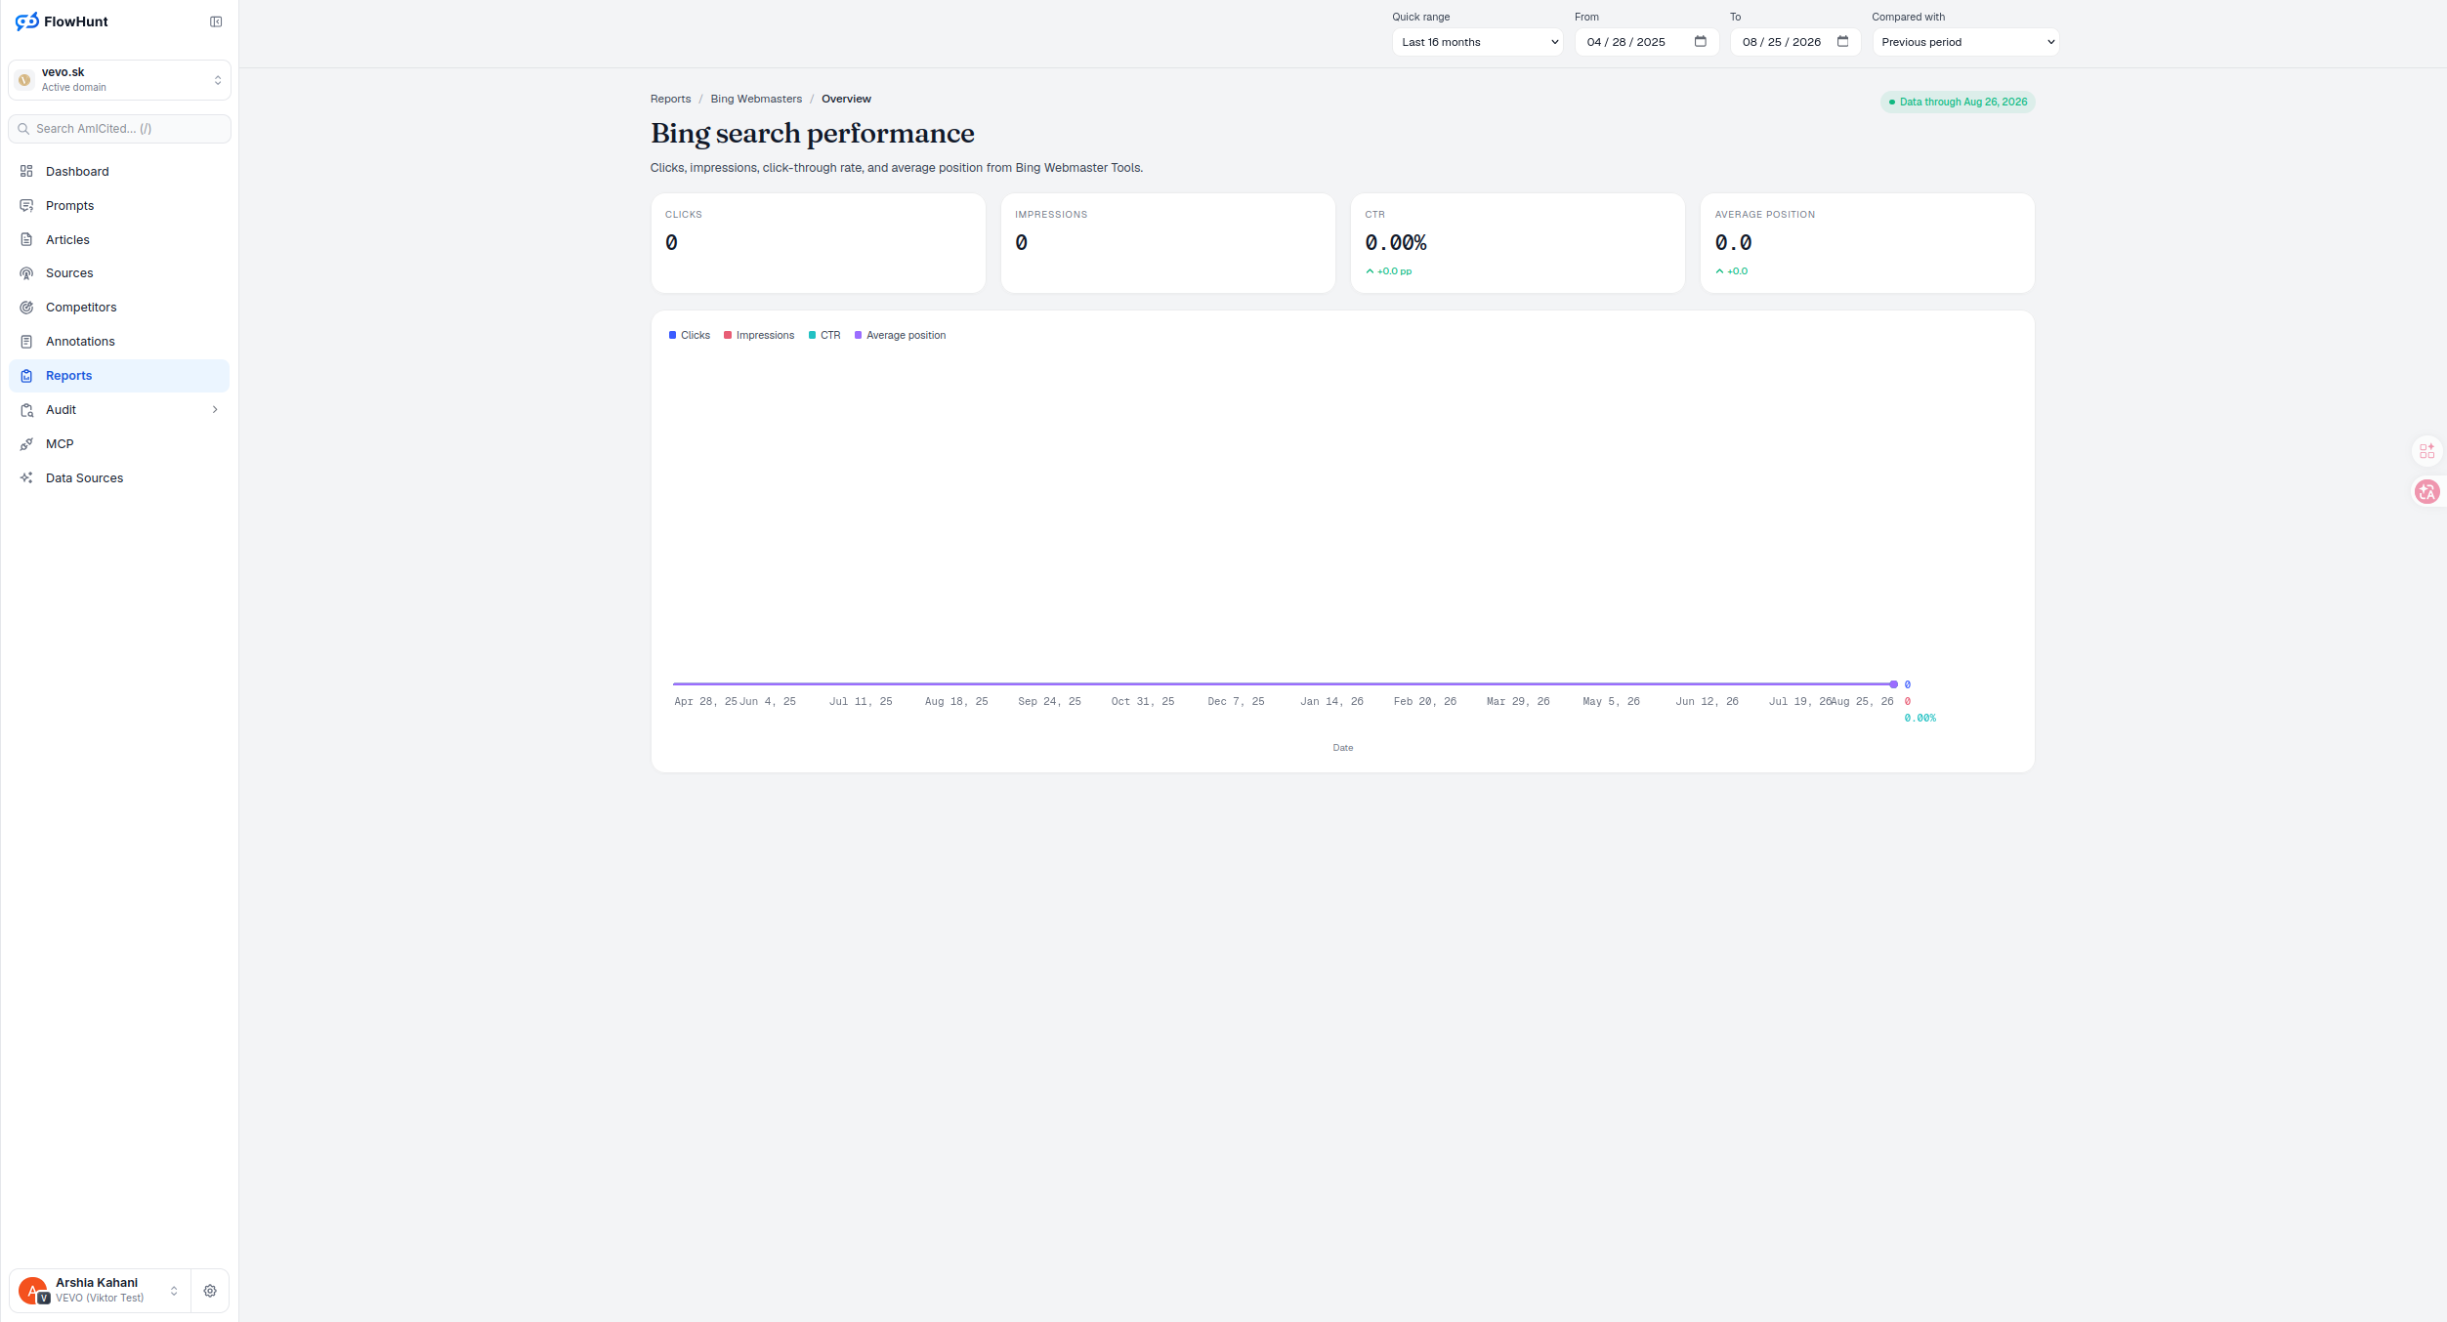Open Dashboard in the sidebar
2447x1322 pixels.
pos(119,172)
